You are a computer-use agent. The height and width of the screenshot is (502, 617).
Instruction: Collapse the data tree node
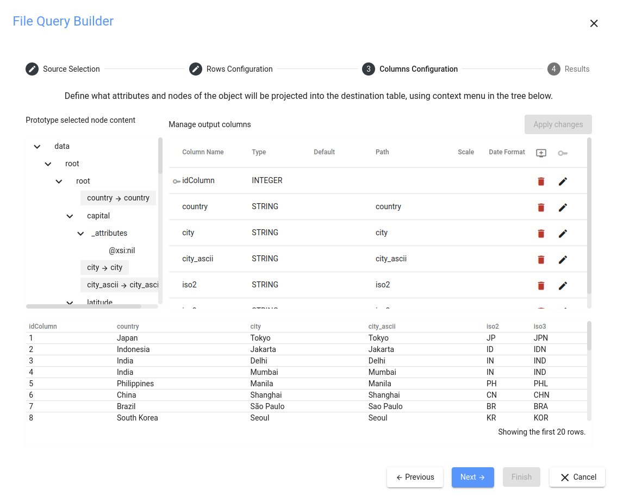(x=37, y=146)
